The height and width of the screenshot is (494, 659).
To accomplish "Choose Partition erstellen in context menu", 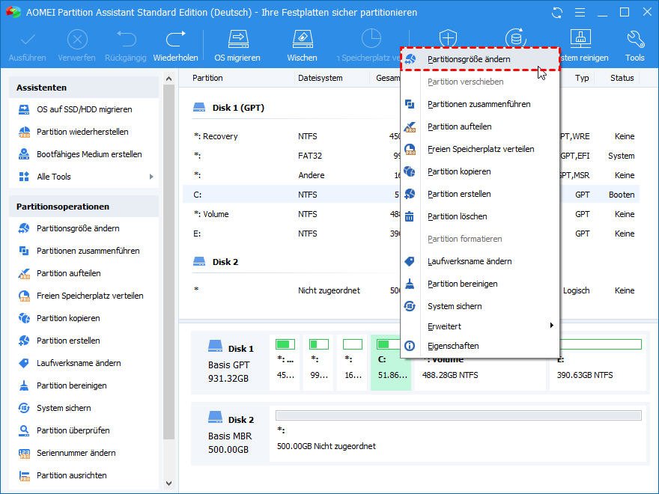I will 479,194.
